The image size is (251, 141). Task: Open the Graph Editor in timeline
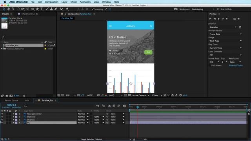124,106
